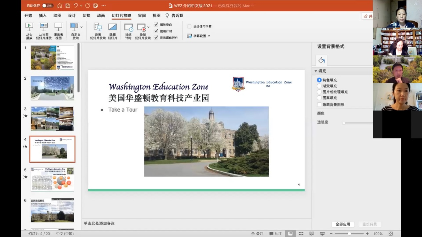Open the Home (开始) tab
The image size is (422, 237).
pyautogui.click(x=28, y=16)
